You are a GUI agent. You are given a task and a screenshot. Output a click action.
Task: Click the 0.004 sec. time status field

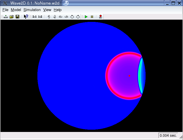(x=168, y=135)
